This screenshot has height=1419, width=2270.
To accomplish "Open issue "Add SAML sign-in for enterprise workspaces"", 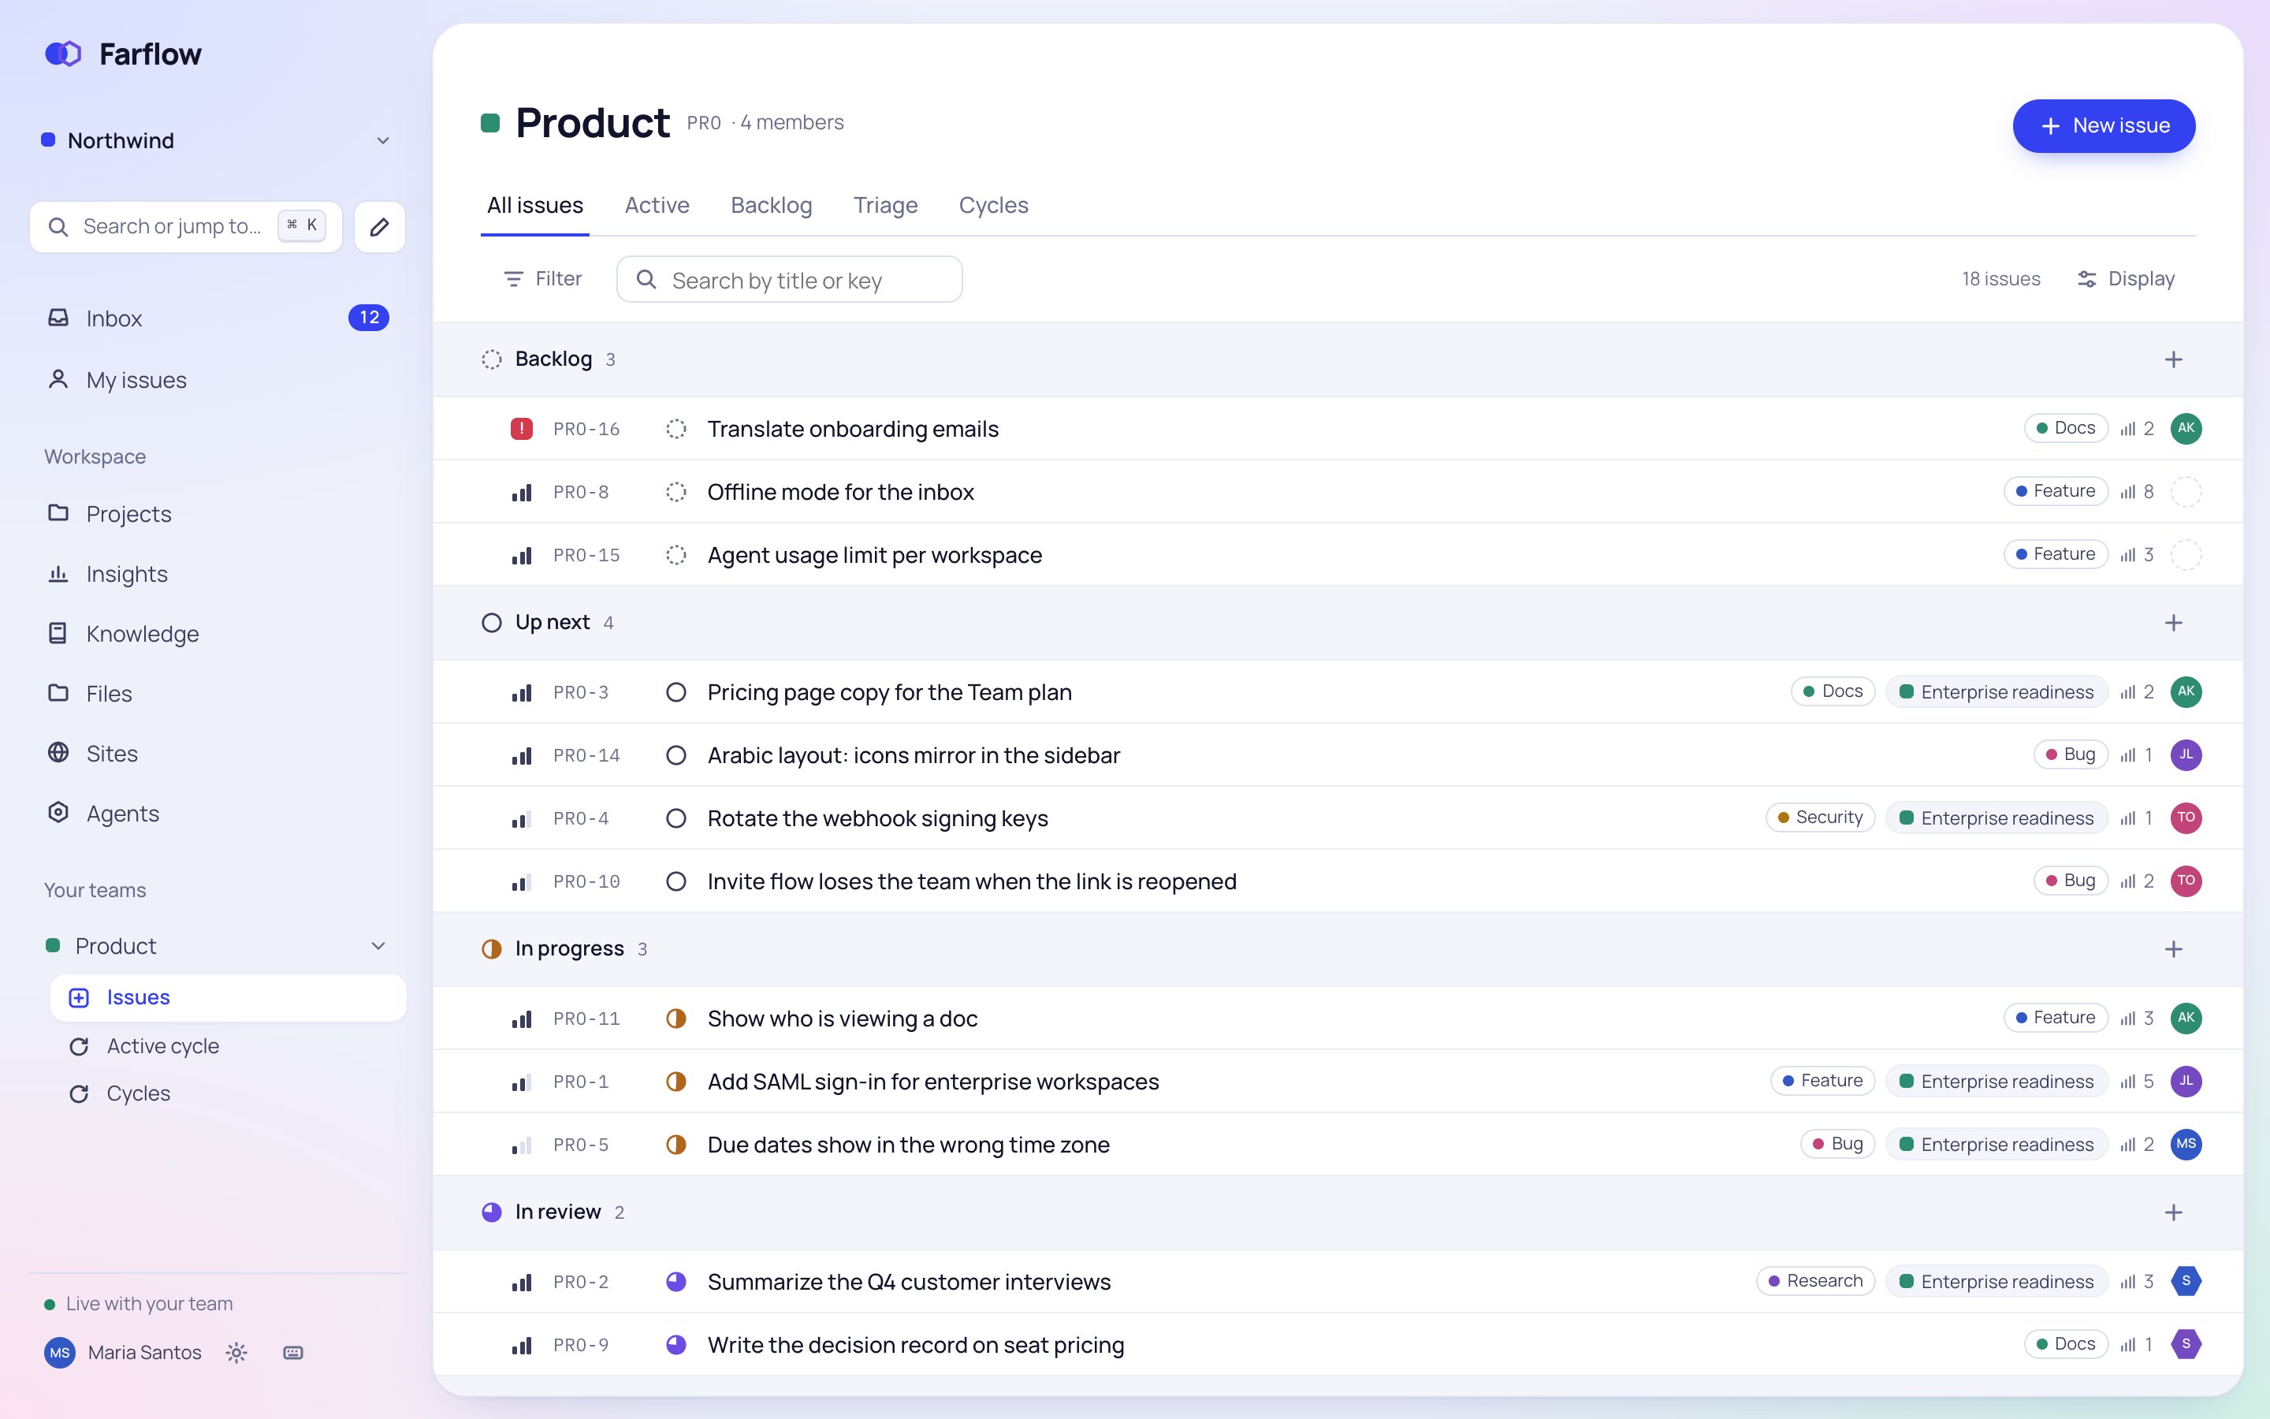I will pyautogui.click(x=932, y=1082).
